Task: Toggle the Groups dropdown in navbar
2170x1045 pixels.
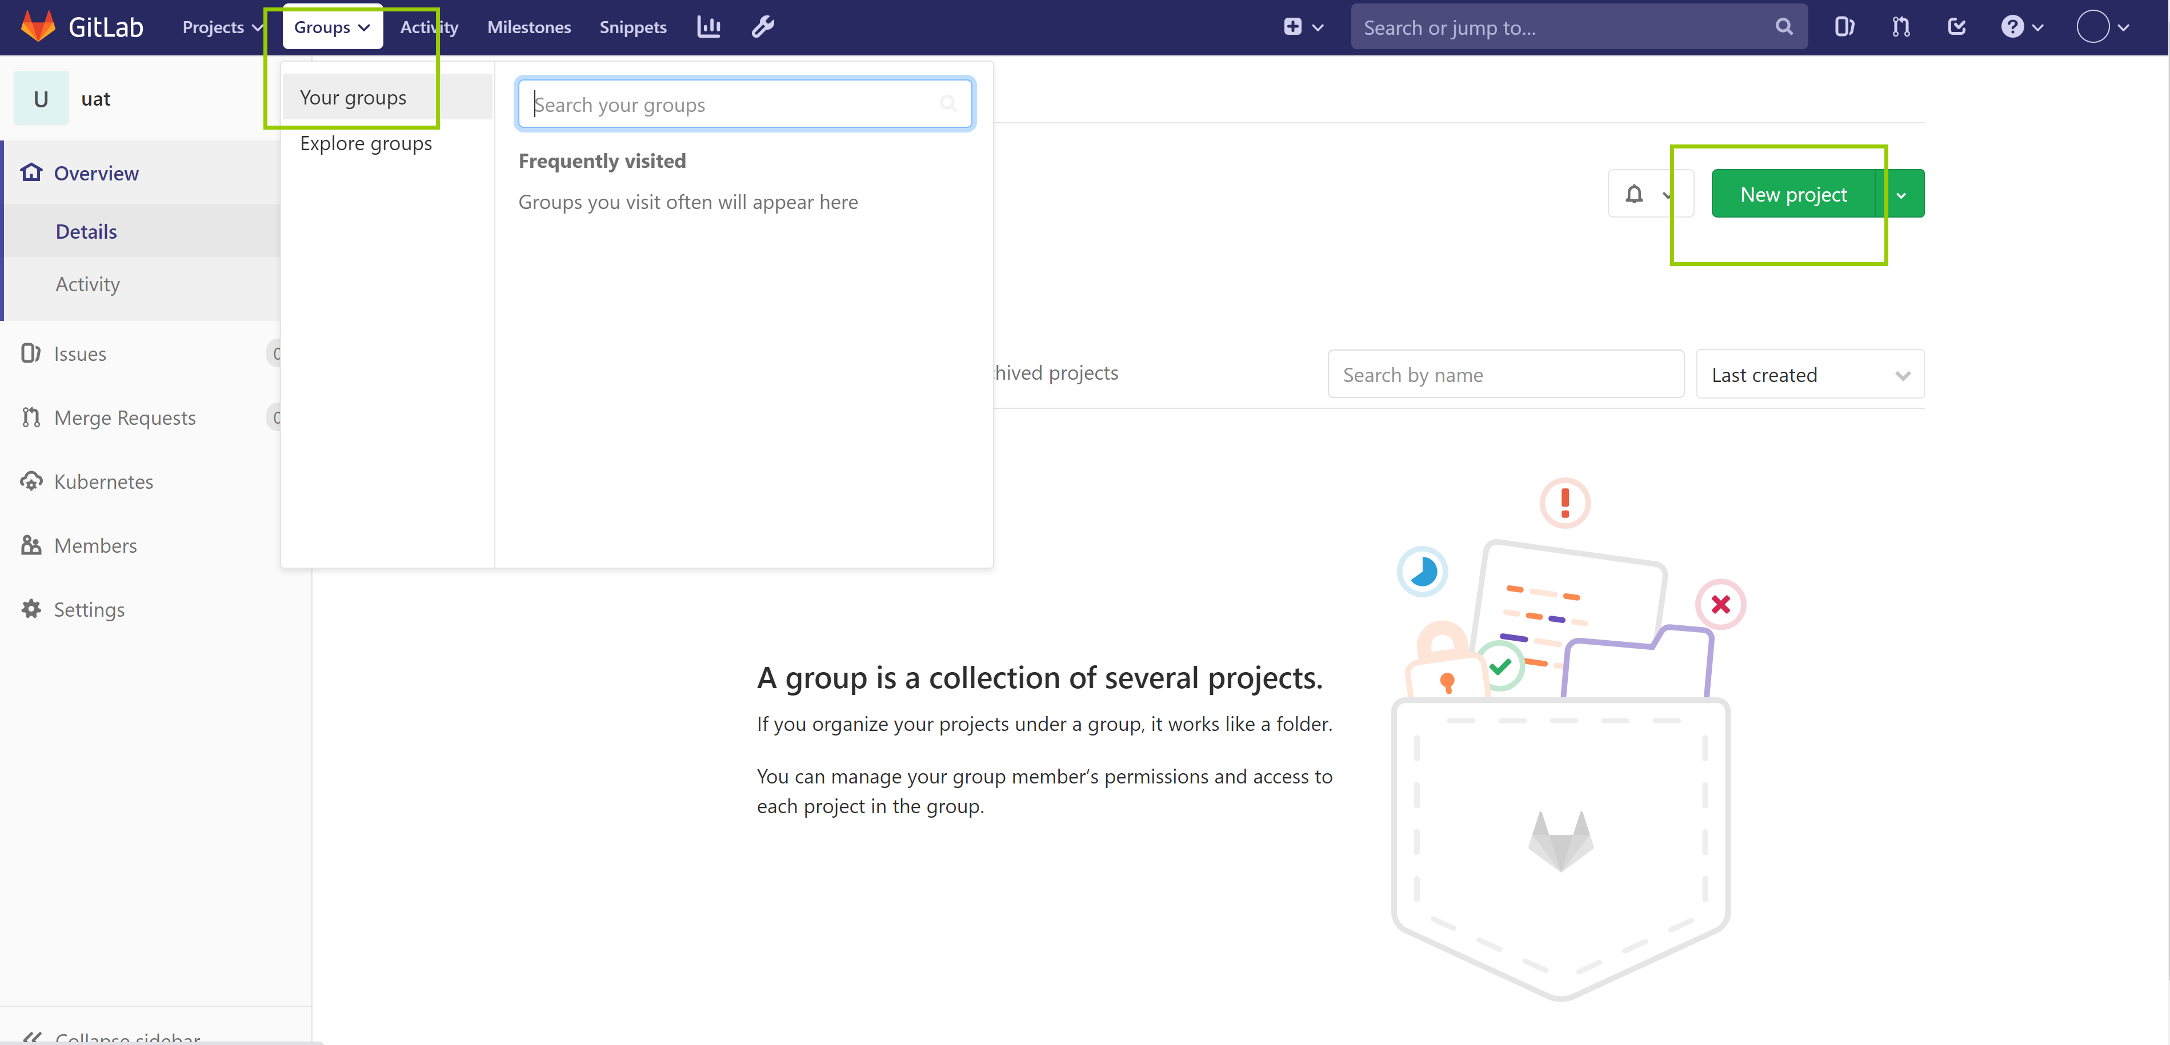Action: coord(332,27)
